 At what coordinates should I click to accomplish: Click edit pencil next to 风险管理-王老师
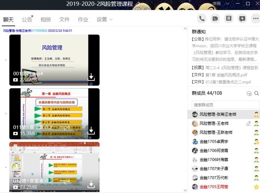coord(248,124)
